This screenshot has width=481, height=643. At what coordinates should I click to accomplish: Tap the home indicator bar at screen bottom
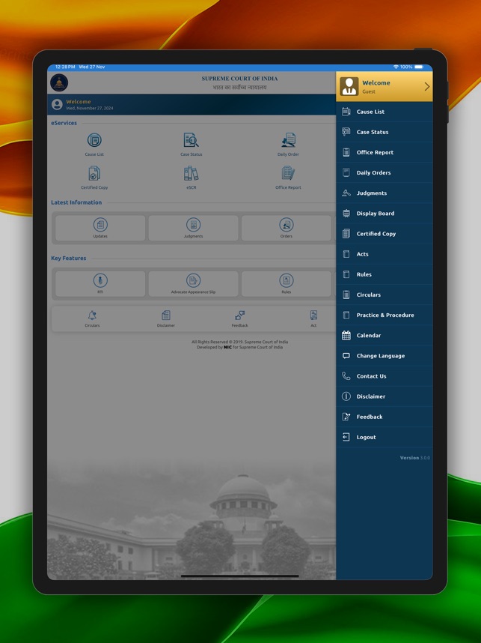[240, 576]
